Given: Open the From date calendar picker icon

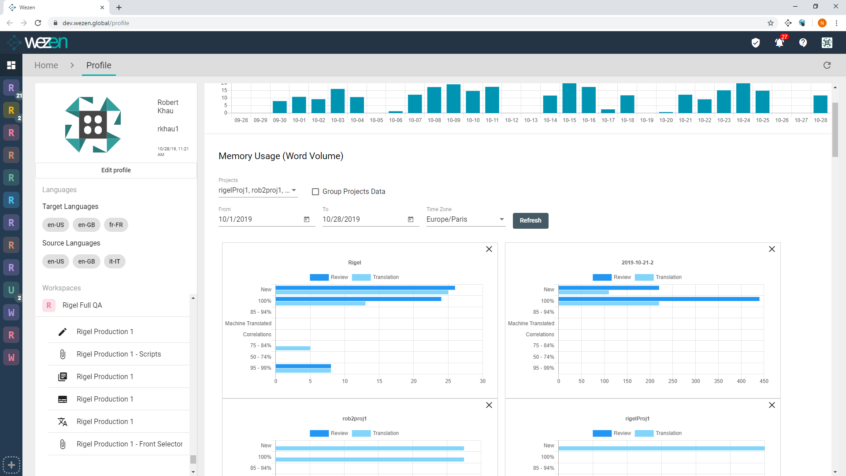Looking at the screenshot, I should [307, 219].
